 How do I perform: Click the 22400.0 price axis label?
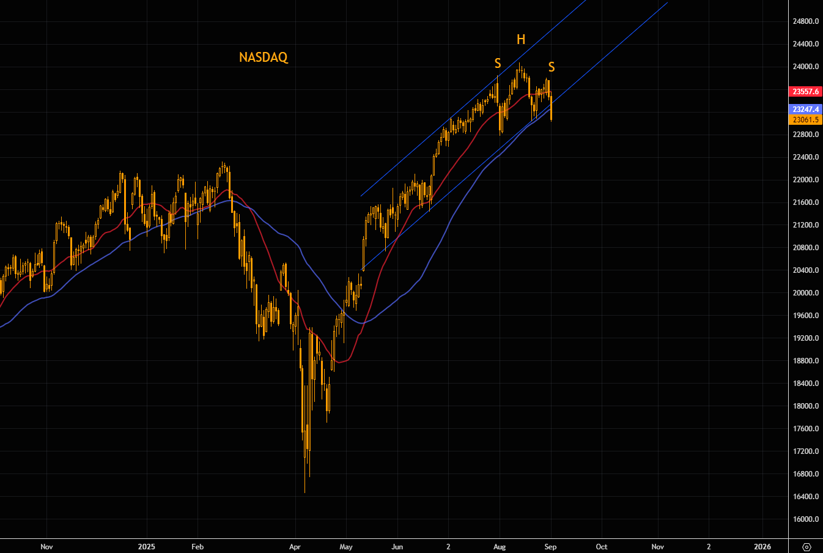(805, 157)
